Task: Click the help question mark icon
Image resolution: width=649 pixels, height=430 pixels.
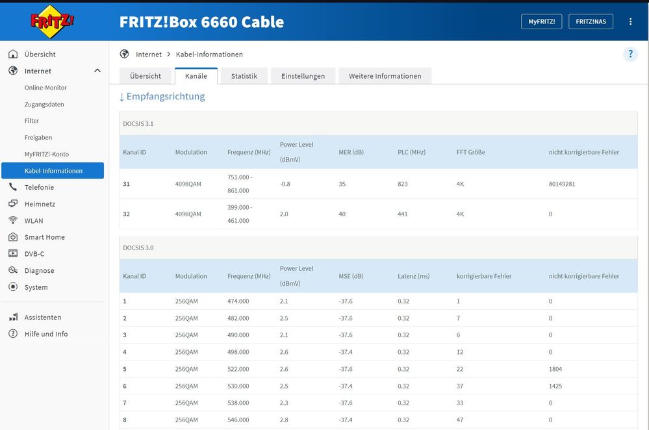Action: coord(630,55)
